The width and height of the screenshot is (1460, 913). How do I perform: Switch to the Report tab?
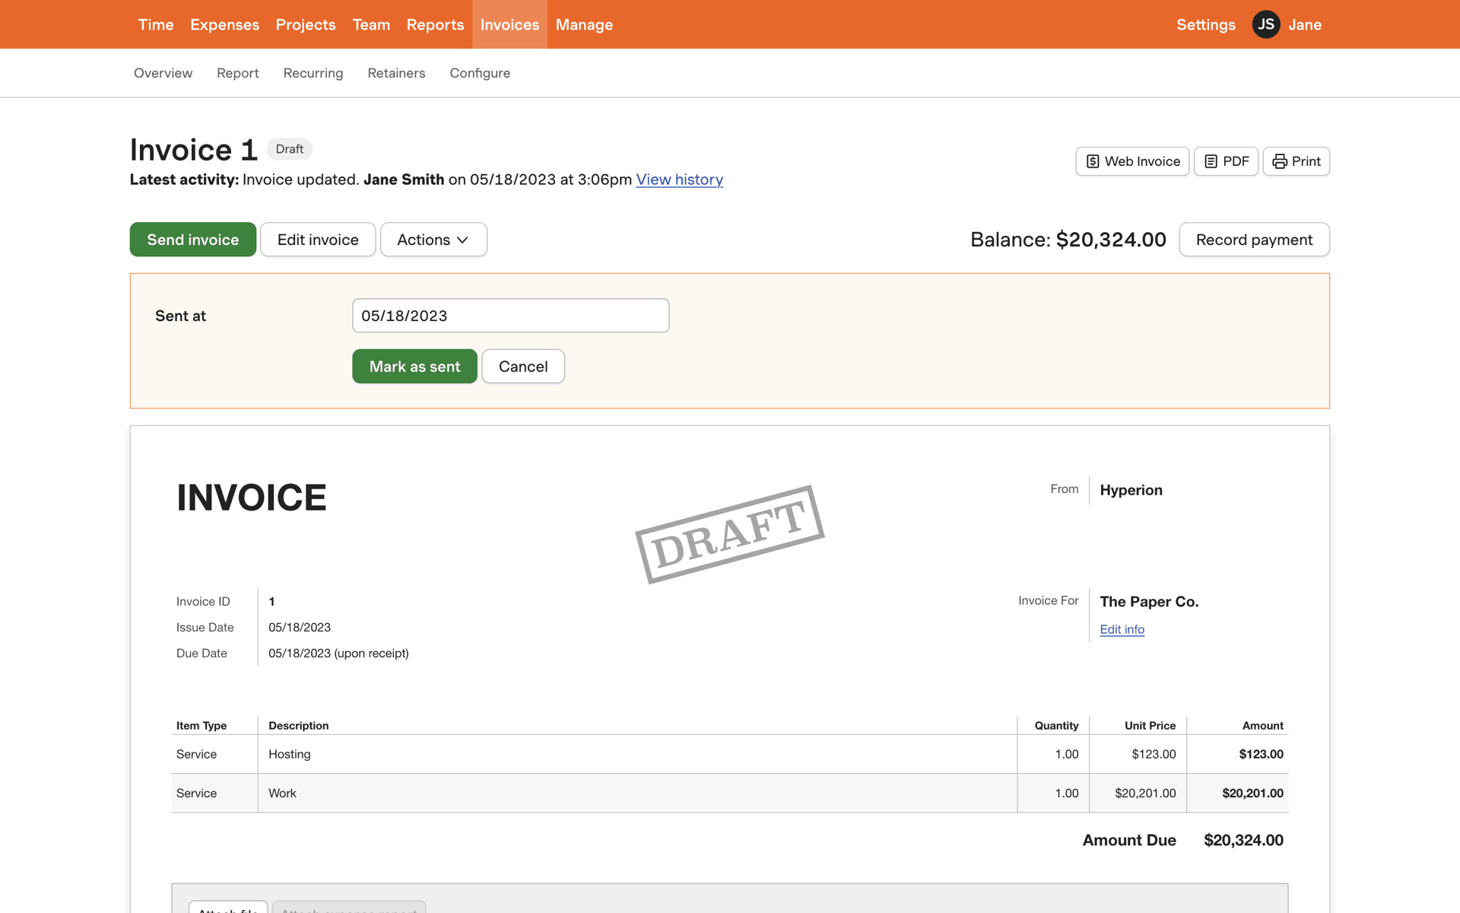(x=238, y=73)
